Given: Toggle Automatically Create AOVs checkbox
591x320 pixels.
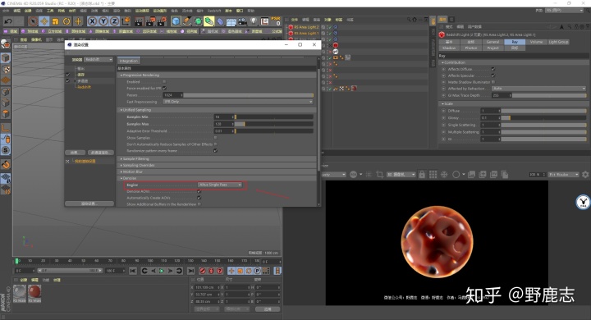Looking at the screenshot, I should point(199,198).
